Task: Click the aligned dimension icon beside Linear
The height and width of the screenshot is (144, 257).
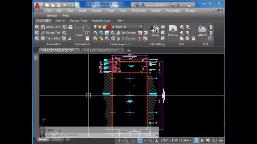Action: pos(88,27)
